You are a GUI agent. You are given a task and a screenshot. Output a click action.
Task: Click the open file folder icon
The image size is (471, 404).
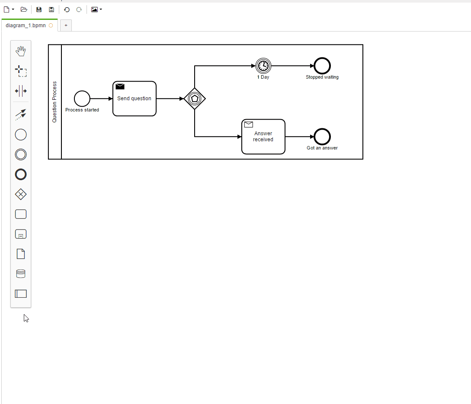point(24,10)
